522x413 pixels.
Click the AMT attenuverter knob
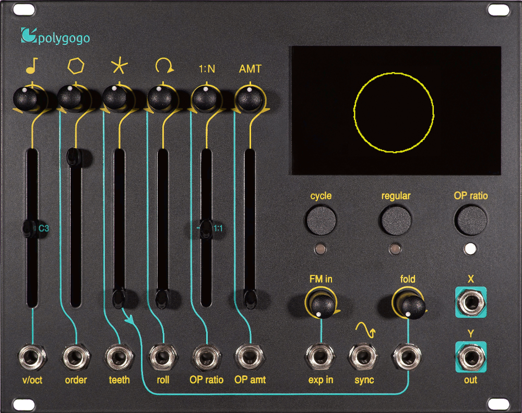click(x=250, y=98)
